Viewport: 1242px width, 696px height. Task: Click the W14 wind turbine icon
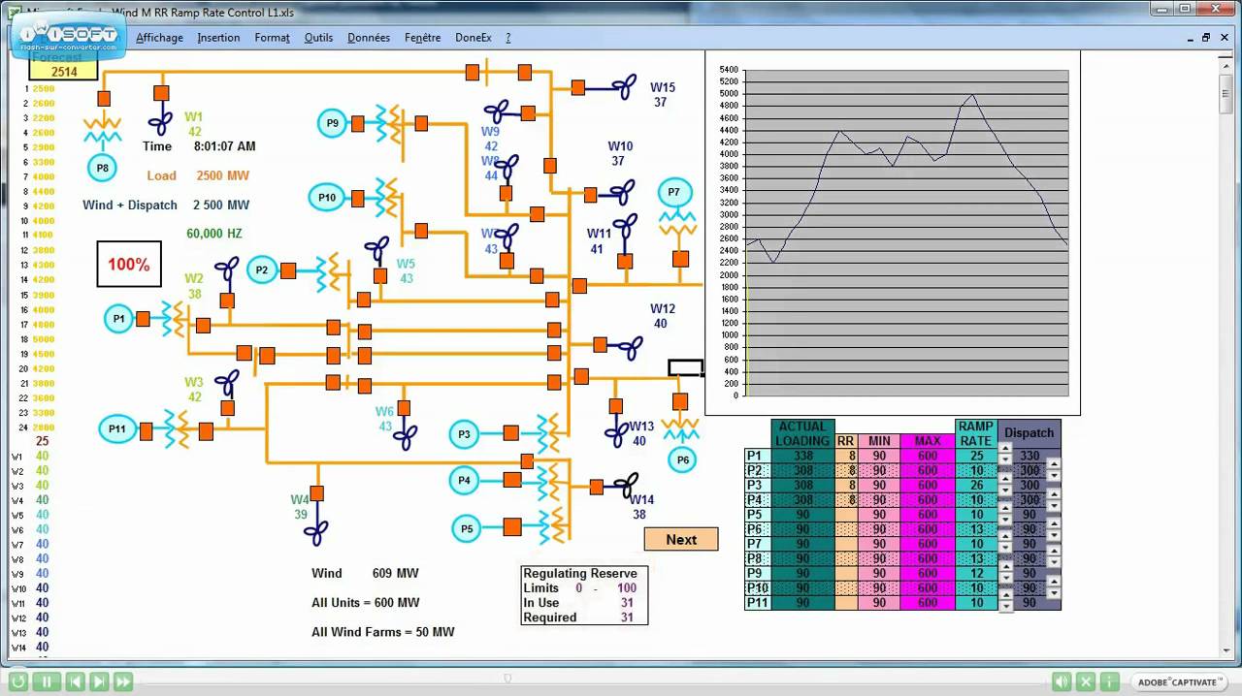626,484
